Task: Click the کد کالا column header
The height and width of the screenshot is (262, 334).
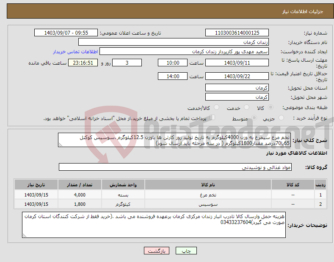Action: click(293, 185)
